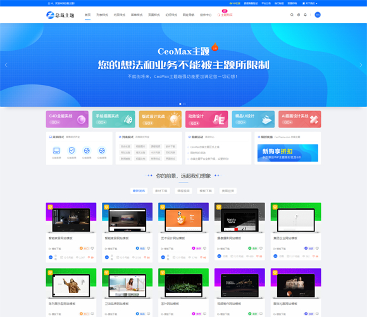367x317 pixels.
Task: Select the 最新发布 filter tab
Action: (x=139, y=191)
